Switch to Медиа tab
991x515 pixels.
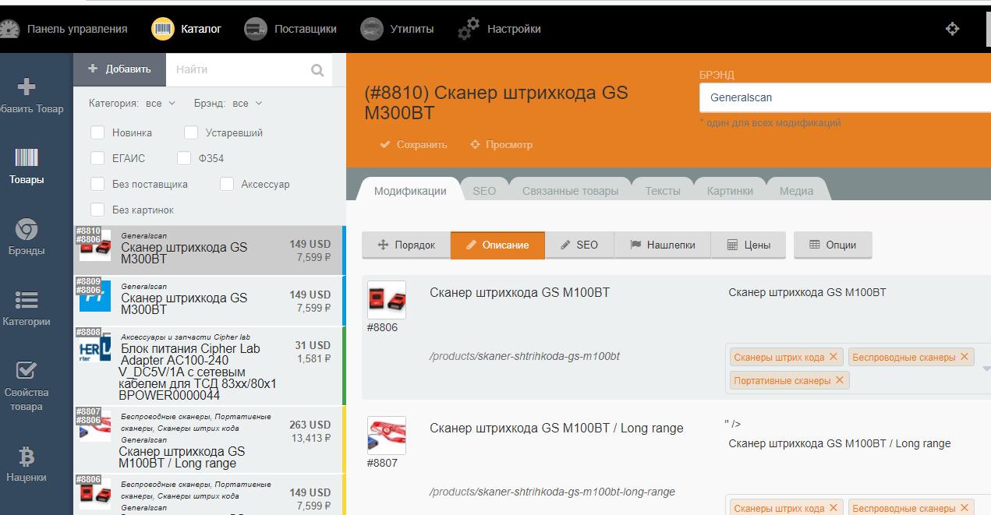tap(796, 191)
